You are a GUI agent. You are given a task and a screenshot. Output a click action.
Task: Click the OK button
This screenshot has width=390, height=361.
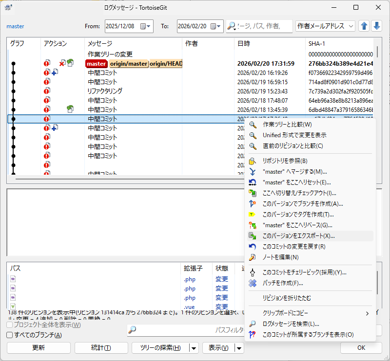coord(361,348)
